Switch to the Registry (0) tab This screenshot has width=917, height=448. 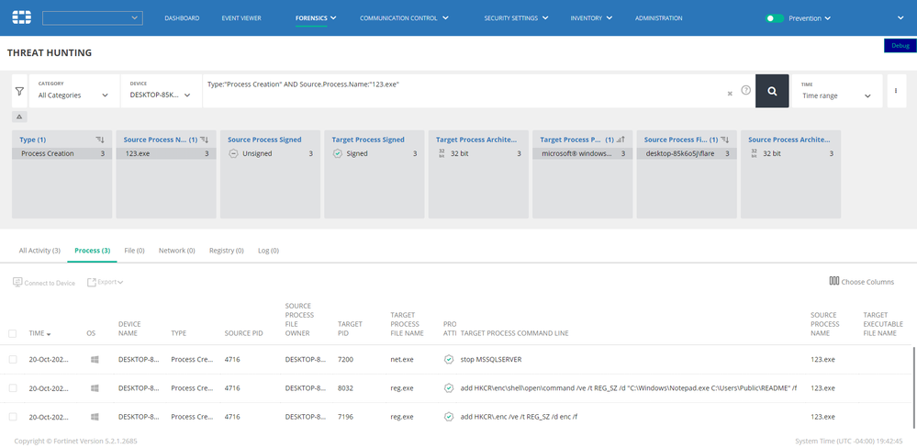pos(226,250)
